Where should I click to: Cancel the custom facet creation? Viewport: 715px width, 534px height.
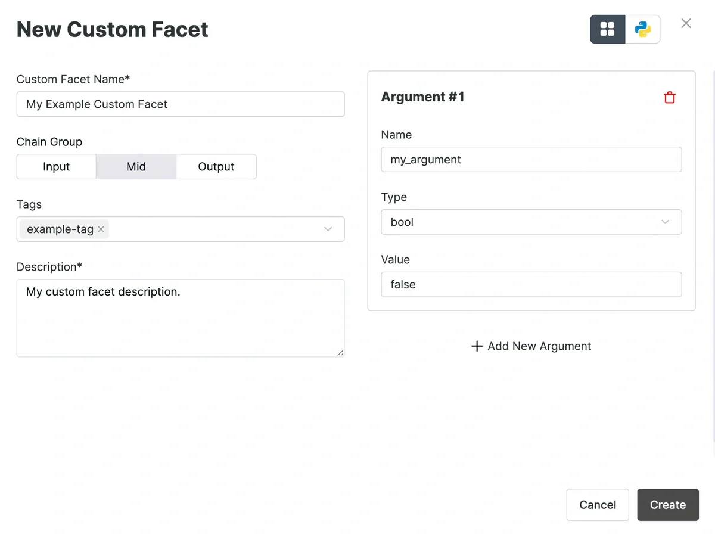598,505
